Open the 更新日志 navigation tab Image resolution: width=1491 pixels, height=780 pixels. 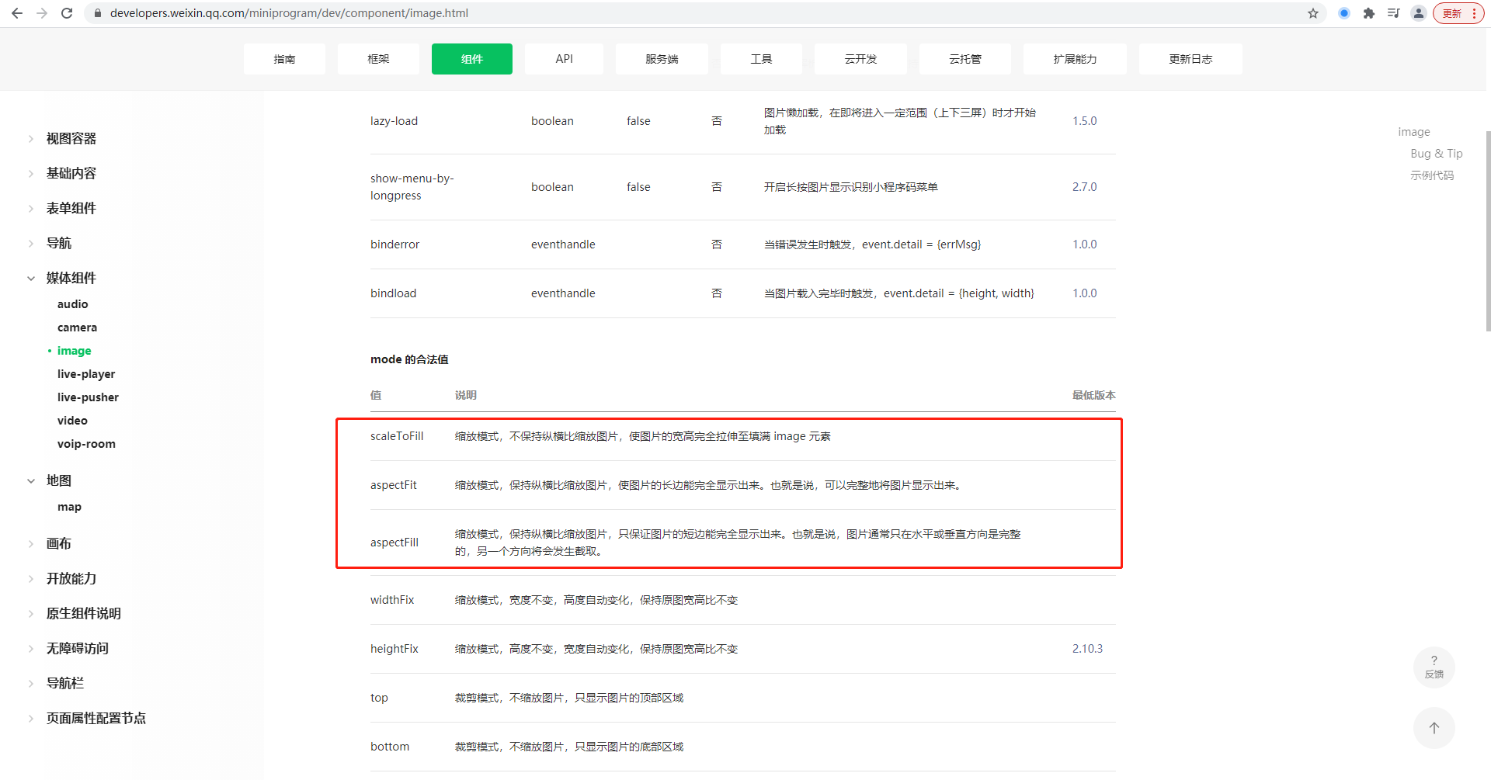[1190, 59]
